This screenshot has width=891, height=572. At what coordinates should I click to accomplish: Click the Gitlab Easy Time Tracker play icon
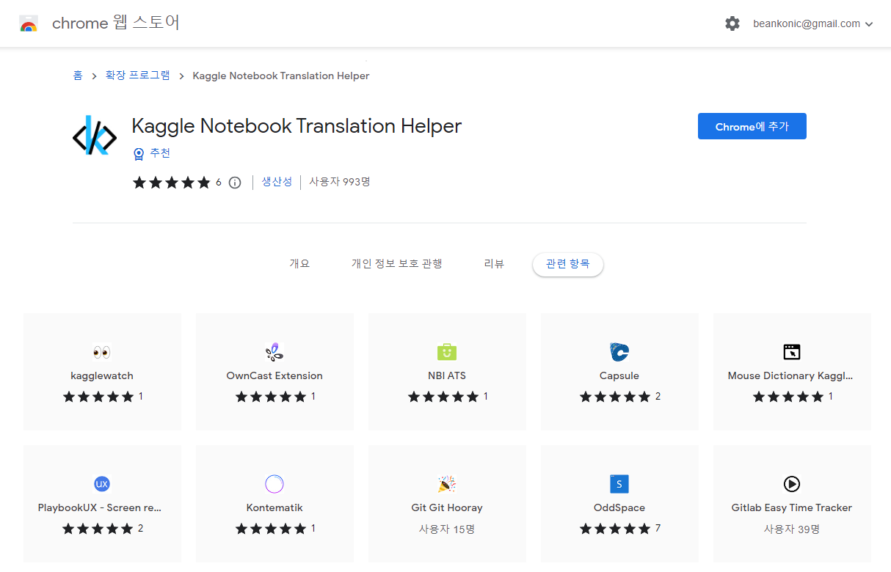point(792,484)
